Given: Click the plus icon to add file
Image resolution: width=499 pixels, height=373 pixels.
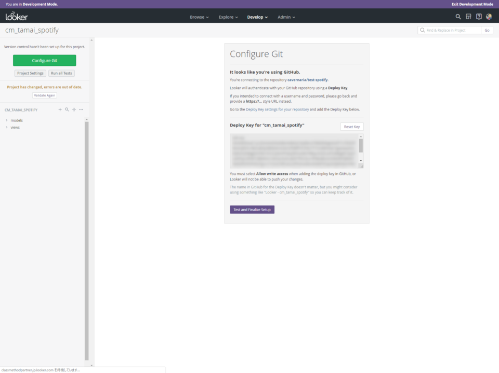Looking at the screenshot, I should pyautogui.click(x=60, y=109).
